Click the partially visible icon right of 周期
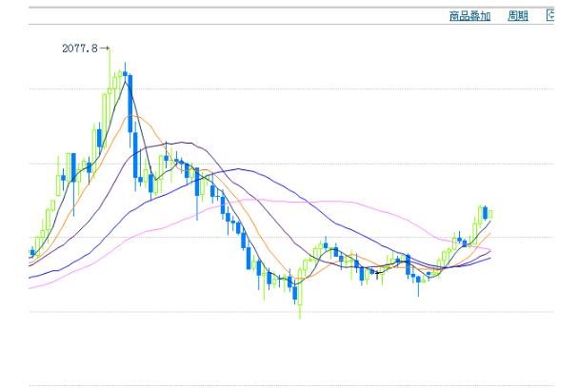This screenshot has width=578, height=388. pyautogui.click(x=549, y=16)
